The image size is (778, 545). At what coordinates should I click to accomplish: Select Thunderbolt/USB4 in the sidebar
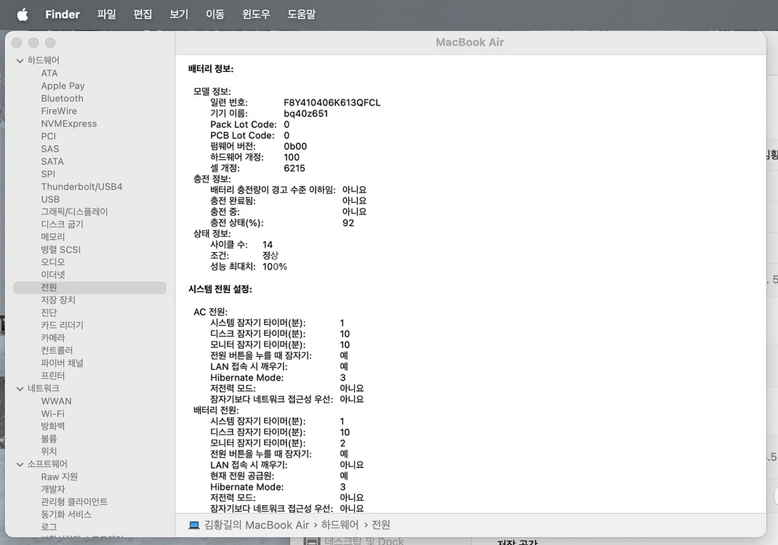click(x=81, y=187)
